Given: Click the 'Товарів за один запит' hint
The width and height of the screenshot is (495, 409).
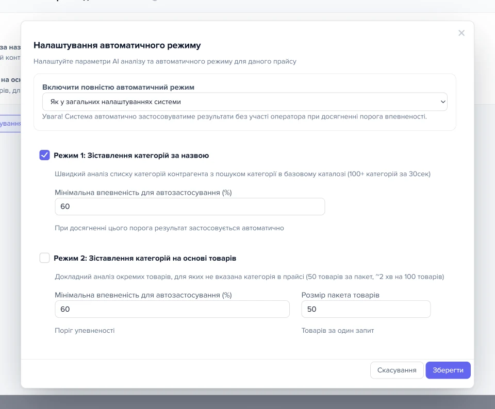Looking at the screenshot, I should [x=337, y=331].
